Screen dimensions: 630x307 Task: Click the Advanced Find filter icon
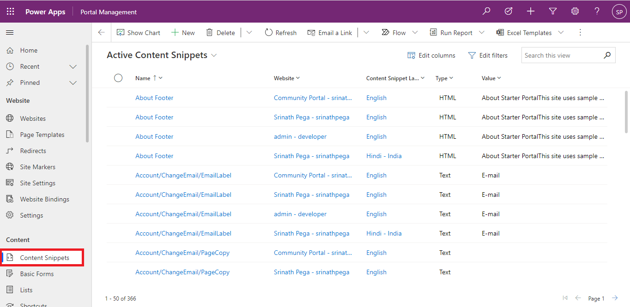tap(553, 12)
